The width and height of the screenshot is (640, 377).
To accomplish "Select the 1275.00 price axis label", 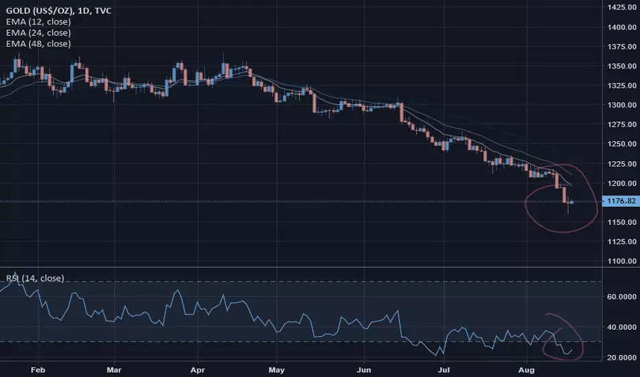I will [x=621, y=124].
